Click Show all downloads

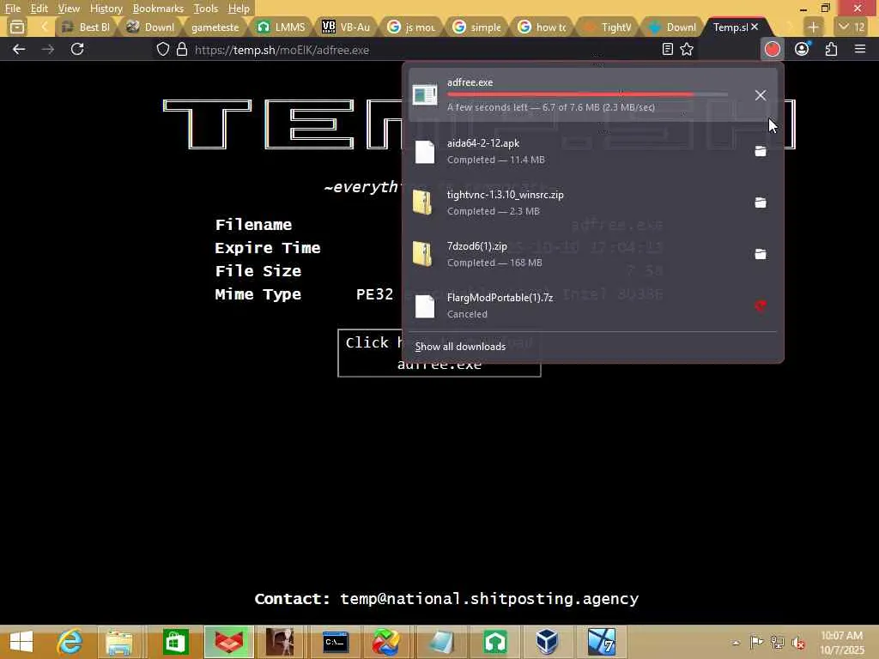[x=460, y=347]
